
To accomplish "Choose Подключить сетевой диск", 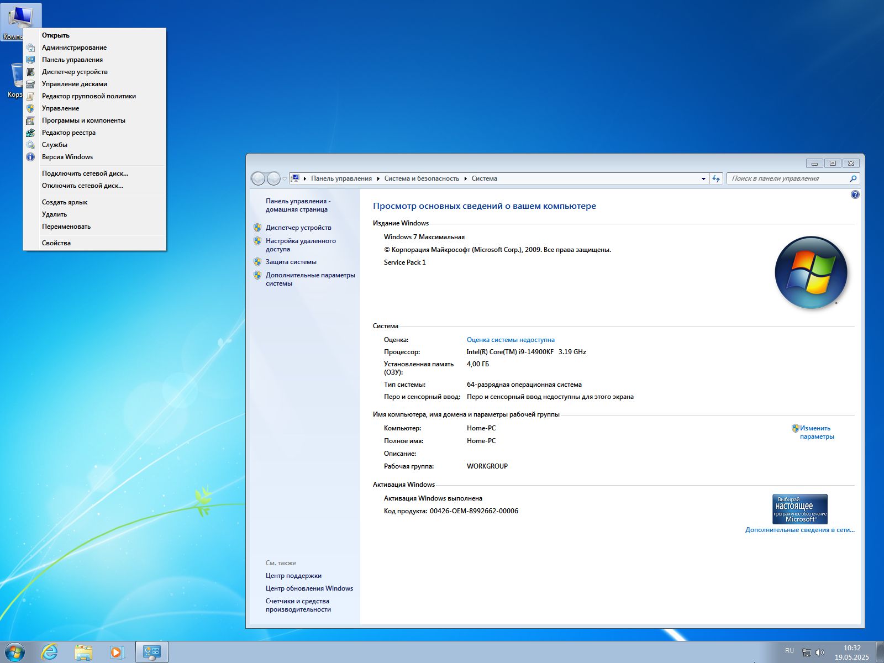I will [x=94, y=173].
